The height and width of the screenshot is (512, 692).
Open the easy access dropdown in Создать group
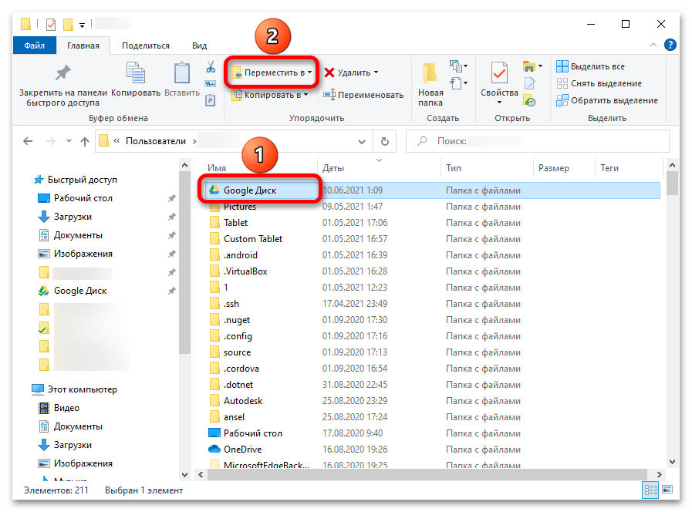459,83
